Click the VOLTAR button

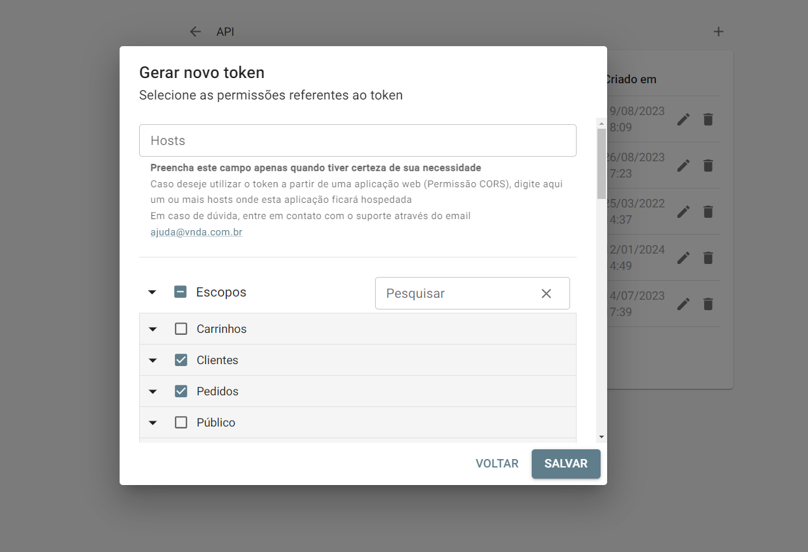[497, 464]
